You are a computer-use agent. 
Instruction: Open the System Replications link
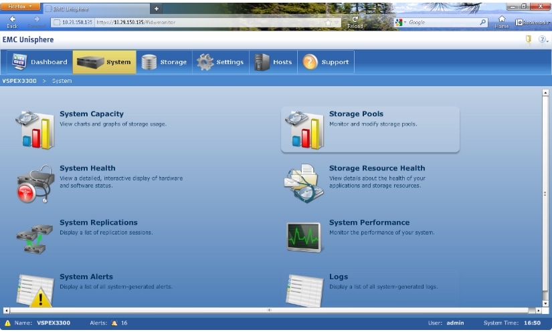tap(98, 222)
